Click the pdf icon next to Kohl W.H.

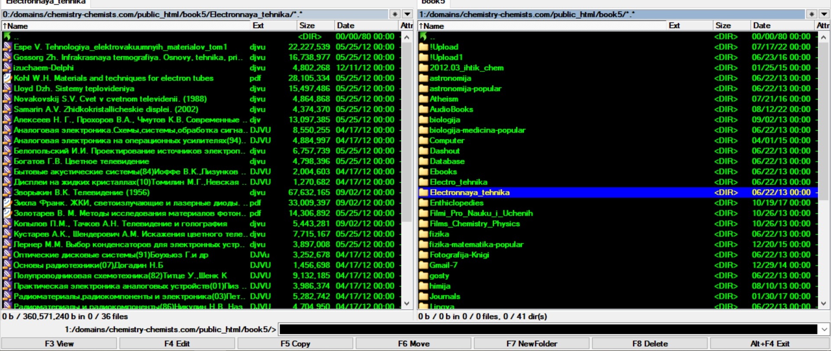[x=7, y=78]
